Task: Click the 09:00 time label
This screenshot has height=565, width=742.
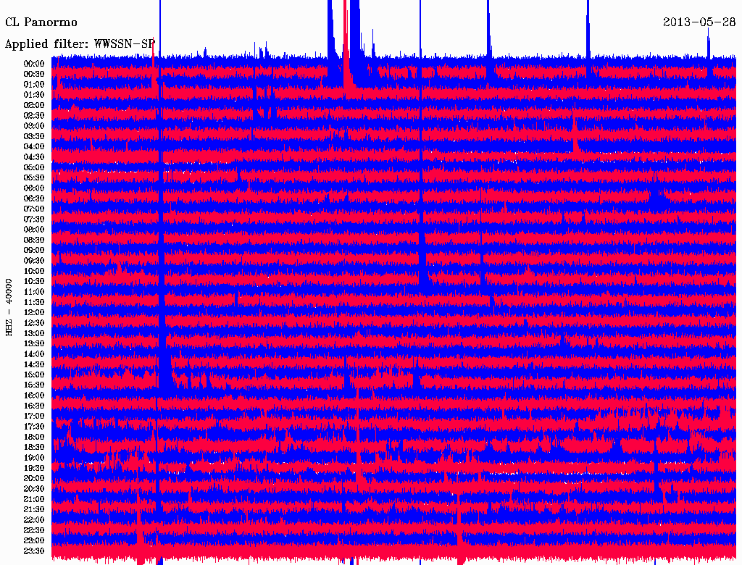Action: pos(34,251)
